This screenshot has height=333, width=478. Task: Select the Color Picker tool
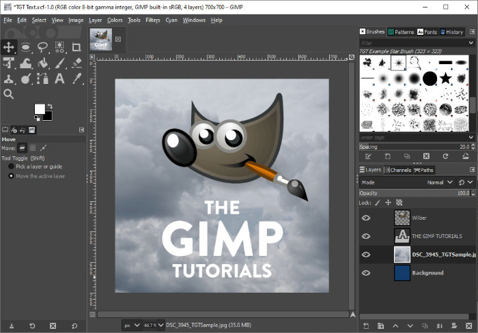[x=76, y=79]
